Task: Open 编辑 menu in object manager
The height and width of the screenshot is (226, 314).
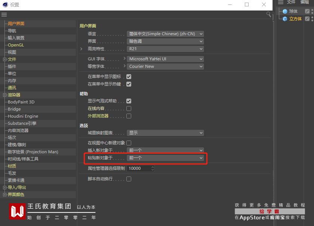Action: (x=305, y=2)
